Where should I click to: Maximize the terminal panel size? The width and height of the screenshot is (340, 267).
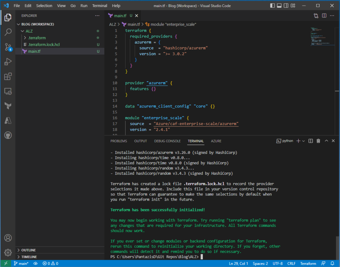(326, 141)
